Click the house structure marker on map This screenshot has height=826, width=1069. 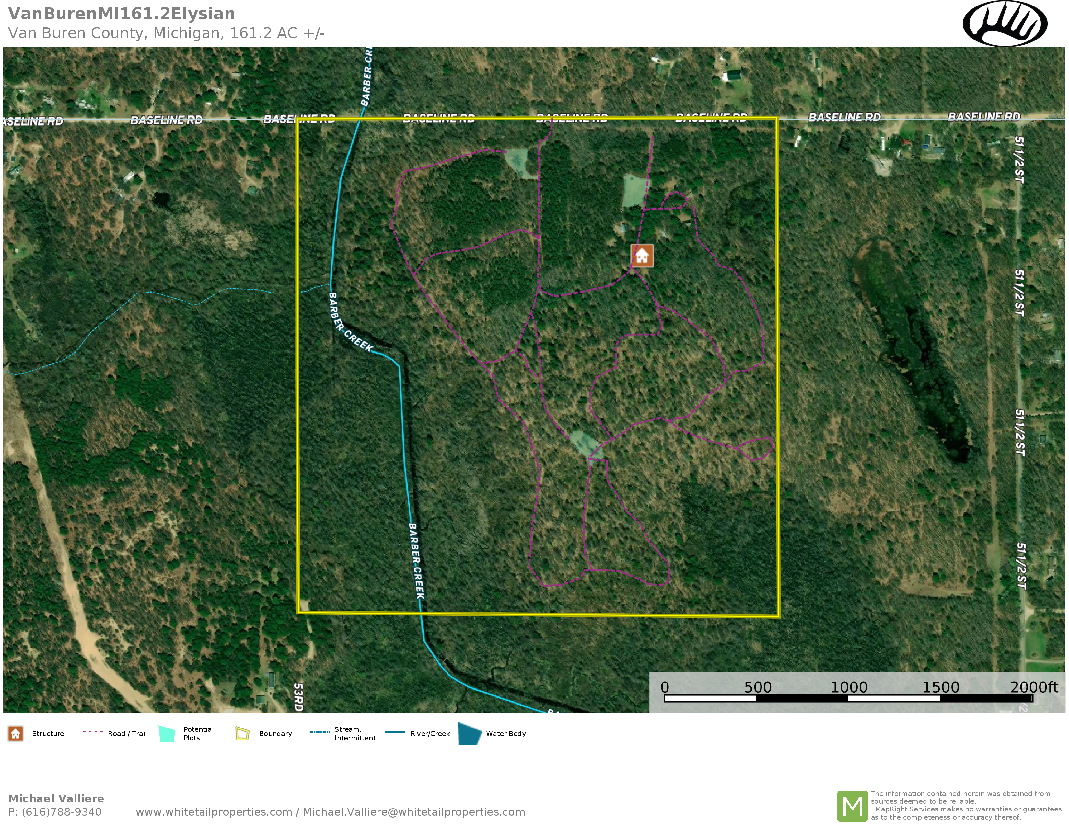click(642, 256)
